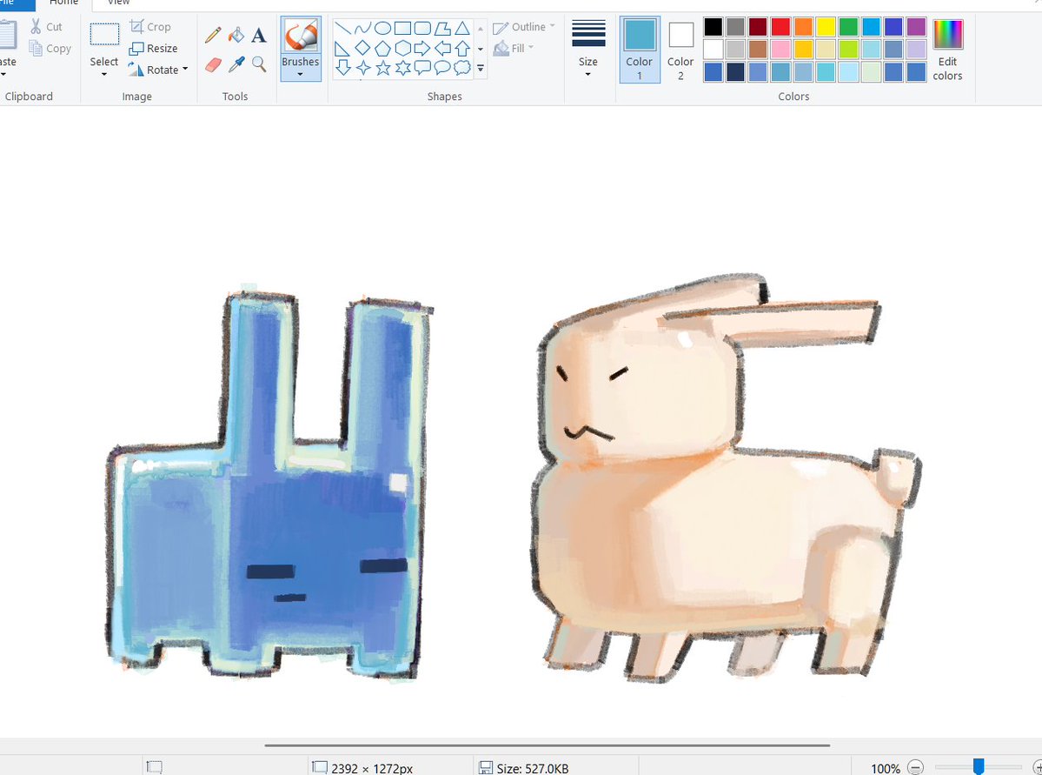Pick the yellow color swatch

coord(826,27)
